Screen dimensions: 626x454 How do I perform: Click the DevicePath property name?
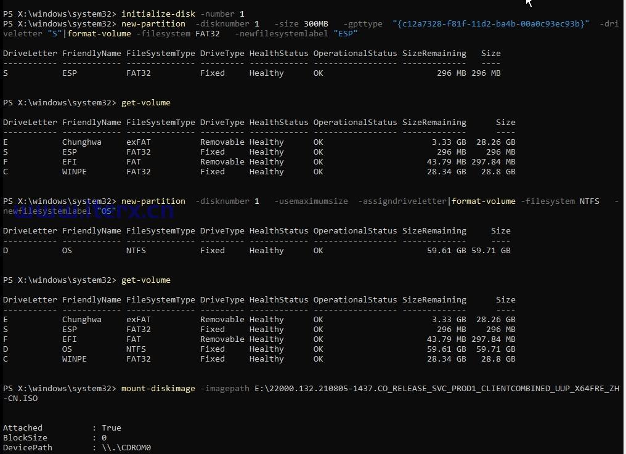(x=28, y=448)
